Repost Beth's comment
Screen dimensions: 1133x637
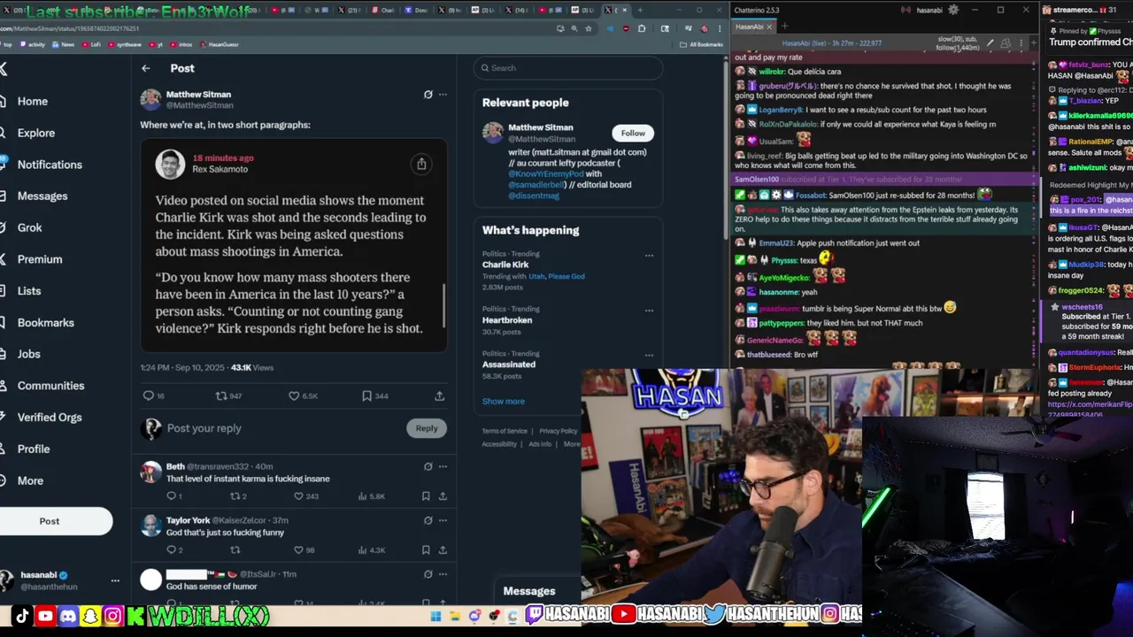[x=235, y=496]
